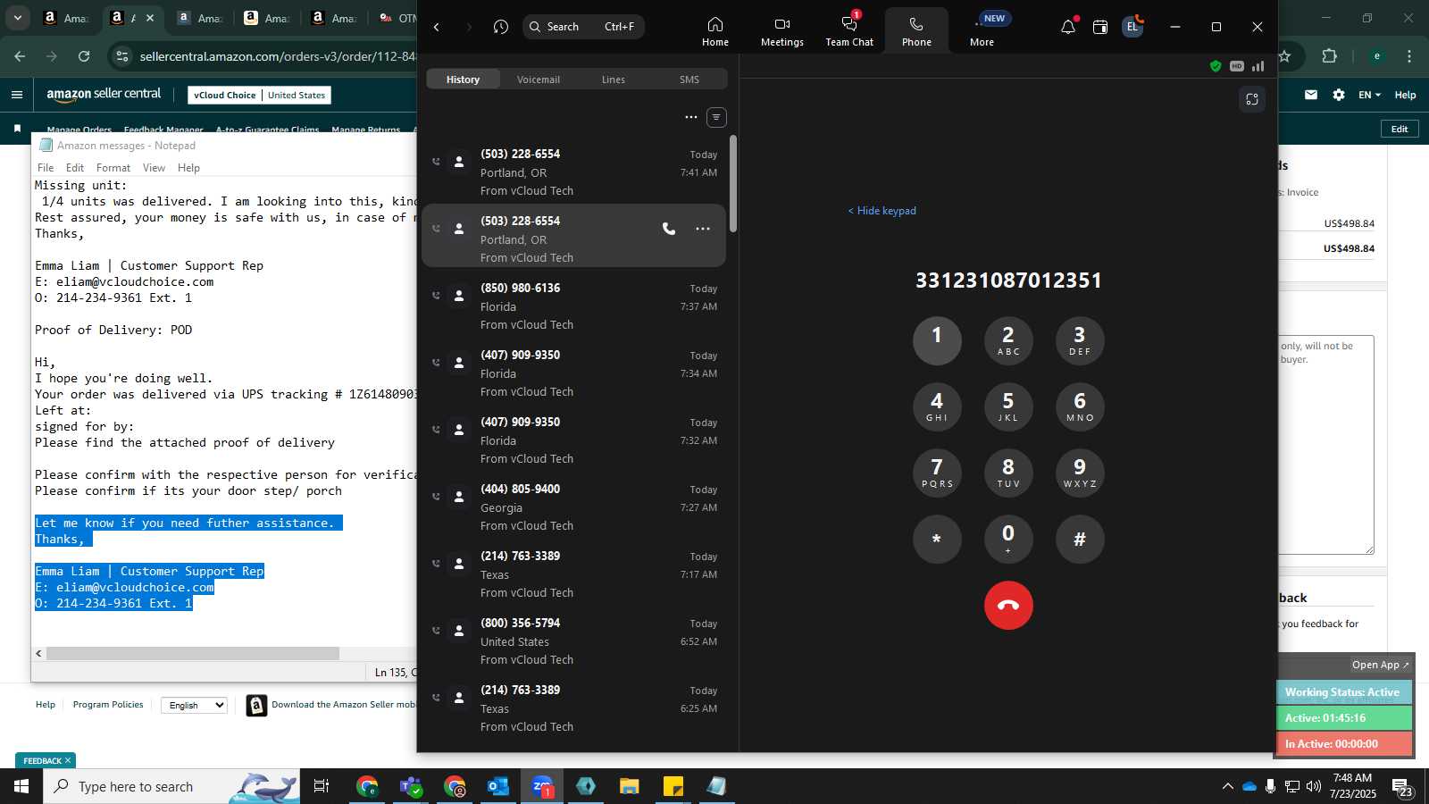Dial keypad digit 1
The image size is (1429, 804).
tap(937, 340)
